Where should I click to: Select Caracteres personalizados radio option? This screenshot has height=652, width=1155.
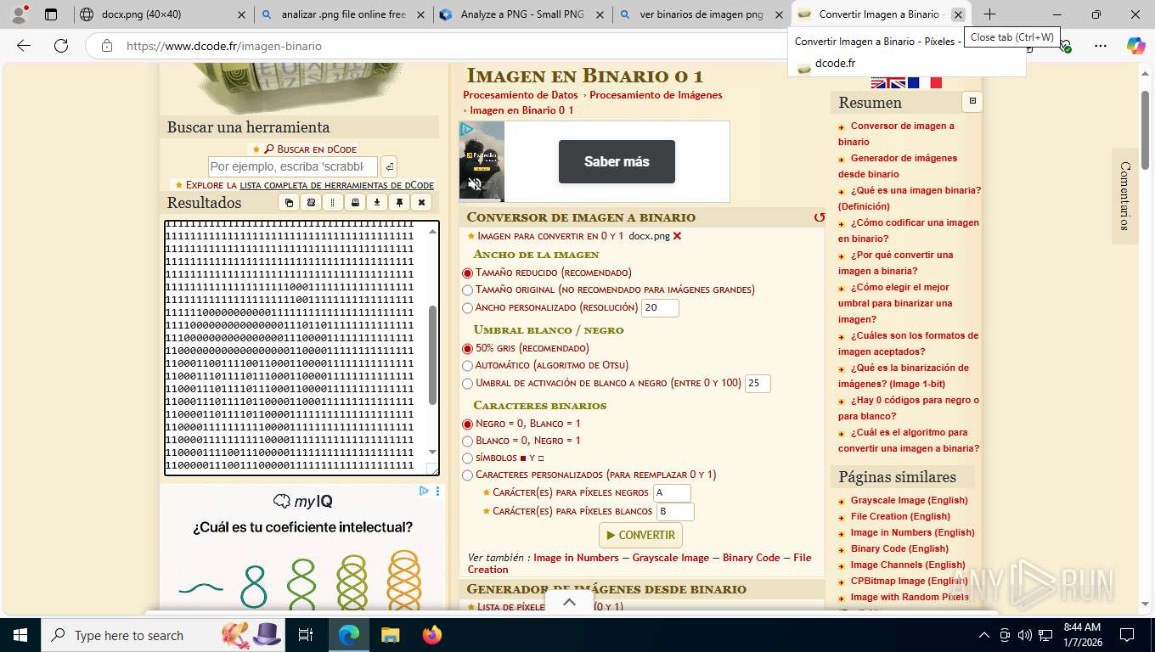click(x=467, y=475)
